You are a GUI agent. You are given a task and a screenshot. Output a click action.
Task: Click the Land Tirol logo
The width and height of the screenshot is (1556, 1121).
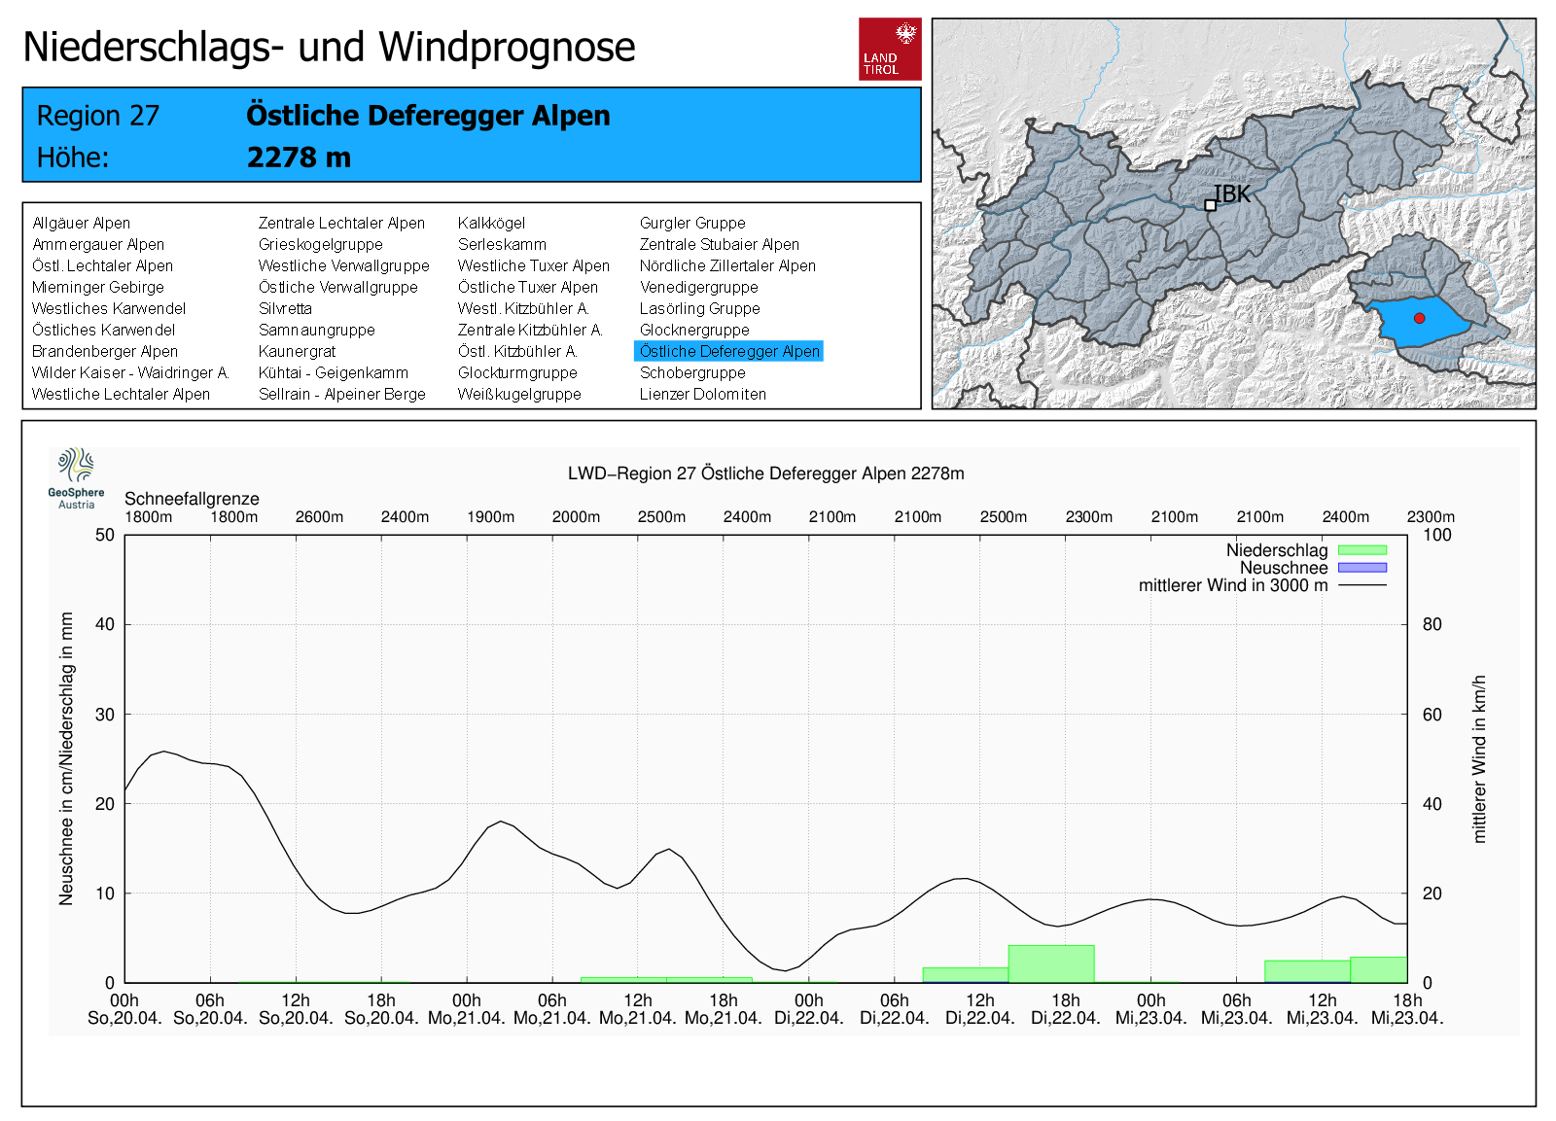890,49
